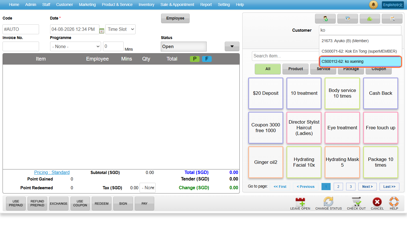Open the Help menu in top bar
Viewport: 407px width, 243px height.
pyautogui.click(x=240, y=5)
